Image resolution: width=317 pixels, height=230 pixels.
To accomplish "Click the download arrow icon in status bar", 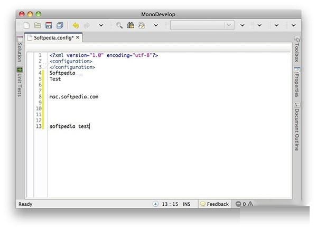I will point(155,204).
